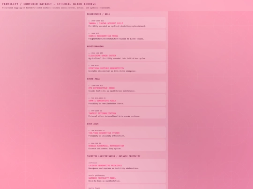Select the Dionysian Rupture Generativity title
The width and height of the screenshot is (253, 189).
pos(106,68)
